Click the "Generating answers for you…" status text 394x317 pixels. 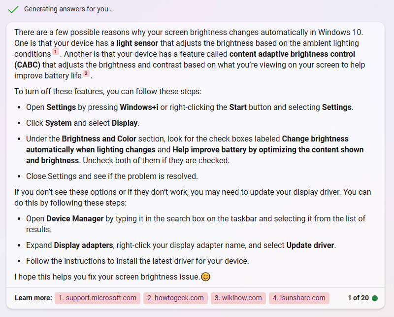pos(68,9)
